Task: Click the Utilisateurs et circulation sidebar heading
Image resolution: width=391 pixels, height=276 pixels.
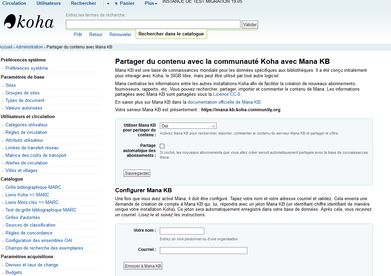Action: coord(28,116)
